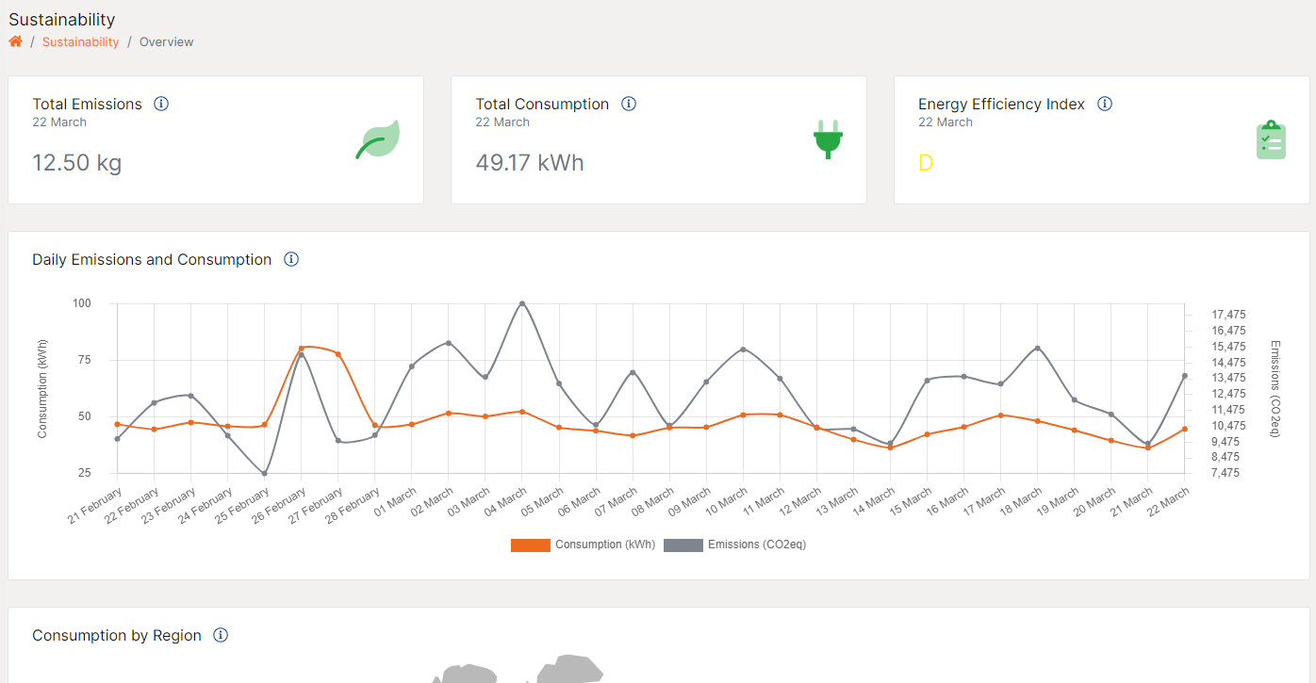This screenshot has width=1316, height=683.
Task: Click the 25 February emissions lowest point
Action: click(265, 473)
